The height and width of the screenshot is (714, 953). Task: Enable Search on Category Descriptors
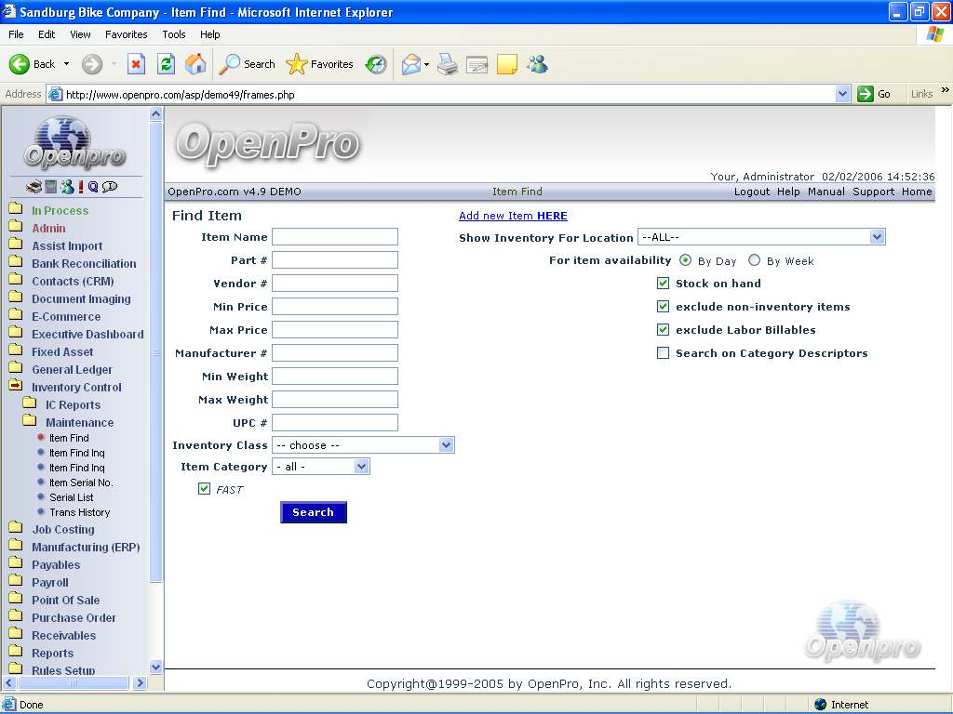[x=663, y=353]
